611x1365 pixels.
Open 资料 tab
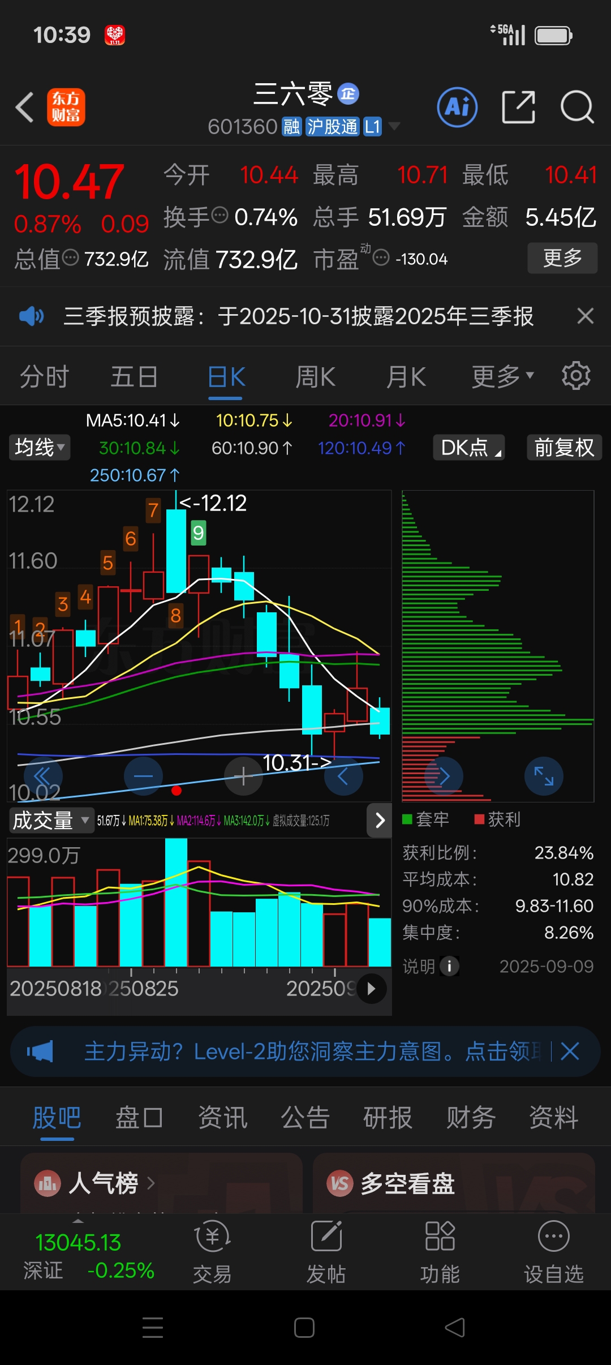(x=553, y=1118)
